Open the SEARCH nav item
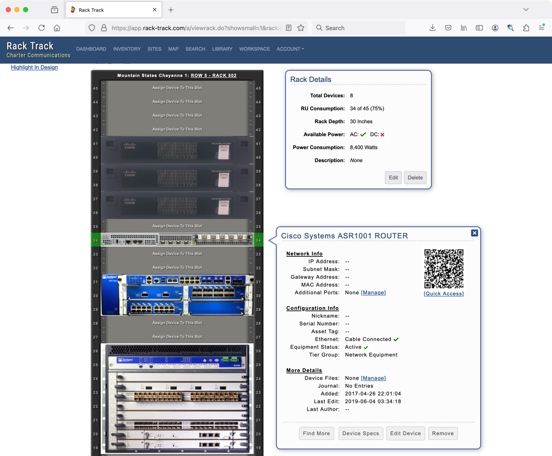552x456 pixels. click(195, 49)
